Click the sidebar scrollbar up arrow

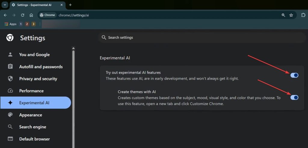coord(73,48)
